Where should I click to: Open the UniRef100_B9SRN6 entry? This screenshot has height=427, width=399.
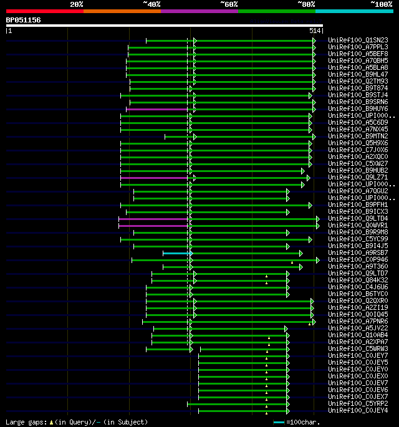[358, 102]
